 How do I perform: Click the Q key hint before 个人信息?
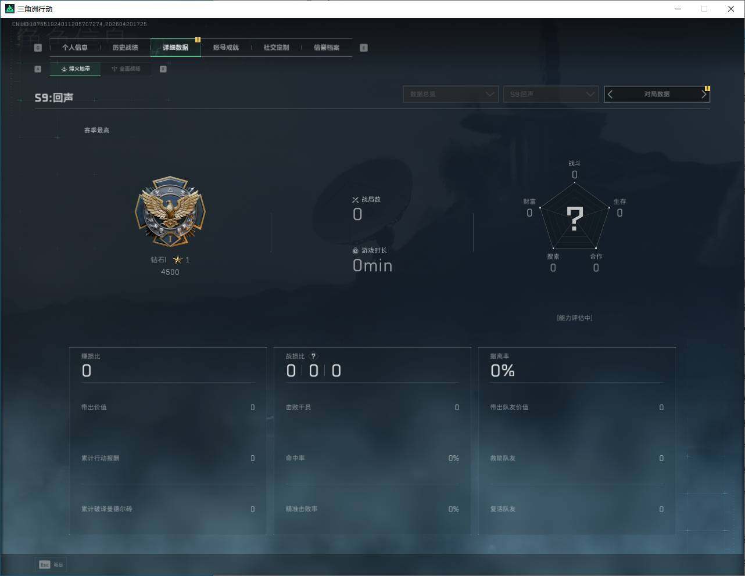(x=38, y=48)
